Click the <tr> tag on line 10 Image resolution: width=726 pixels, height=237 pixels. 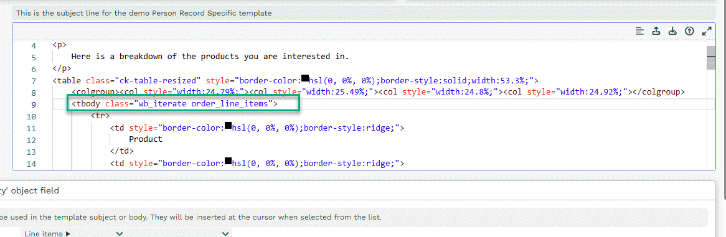point(100,116)
